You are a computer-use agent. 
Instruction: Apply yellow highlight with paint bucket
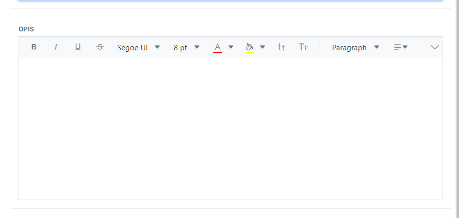[249, 48]
